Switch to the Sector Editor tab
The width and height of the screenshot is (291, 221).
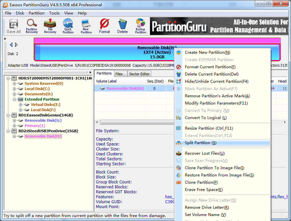[x=139, y=74]
